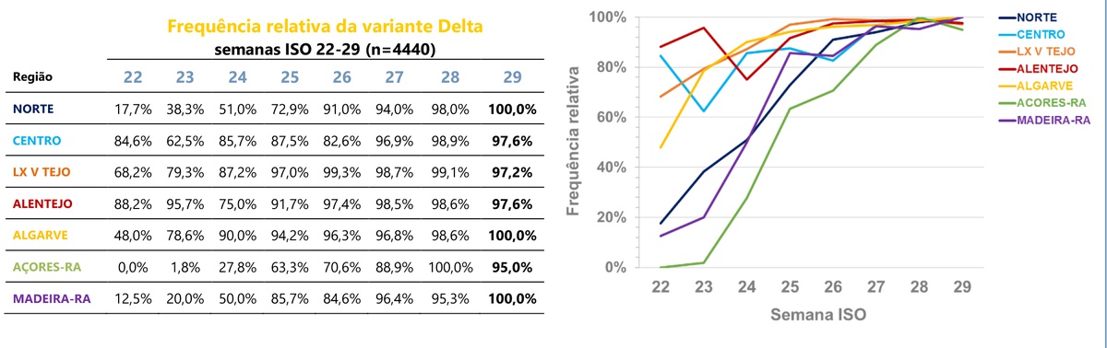Image resolution: width=1107 pixels, height=348 pixels.
Task: Click the ALGARVE legend entry
Action: (1039, 85)
